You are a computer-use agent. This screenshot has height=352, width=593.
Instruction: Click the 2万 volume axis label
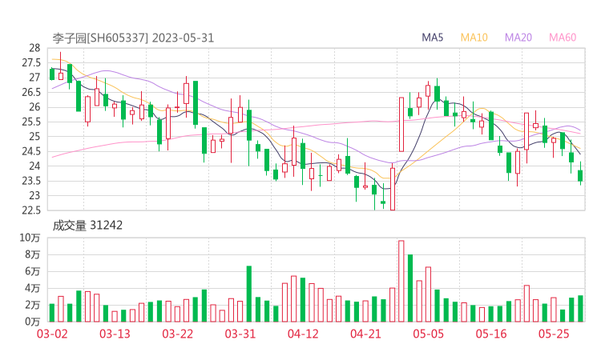point(33,305)
